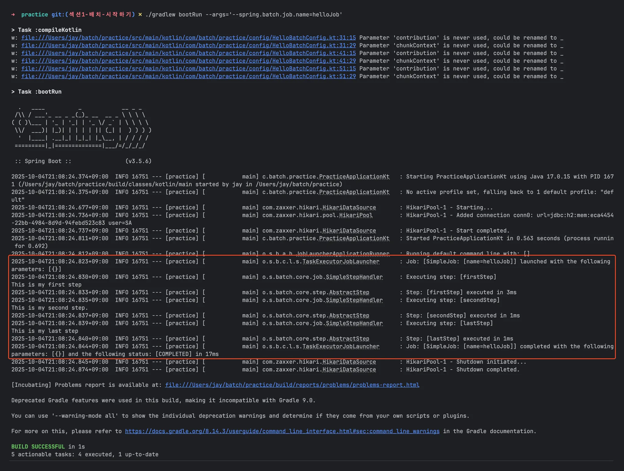Screen dimensions: 624x471
Task: Click the git branch name in prompt
Action: tap(100, 15)
